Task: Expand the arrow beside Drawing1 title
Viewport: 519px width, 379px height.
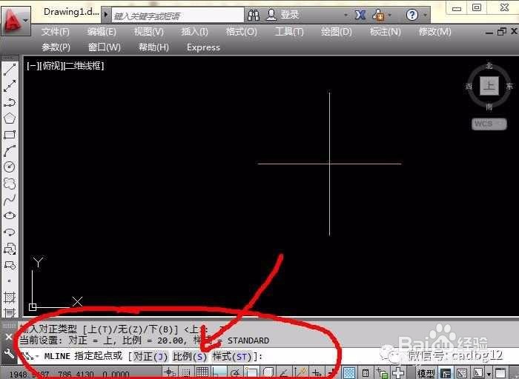Action: 105,15
